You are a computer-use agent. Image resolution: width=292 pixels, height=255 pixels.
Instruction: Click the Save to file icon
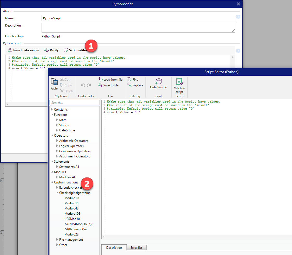pos(100,85)
